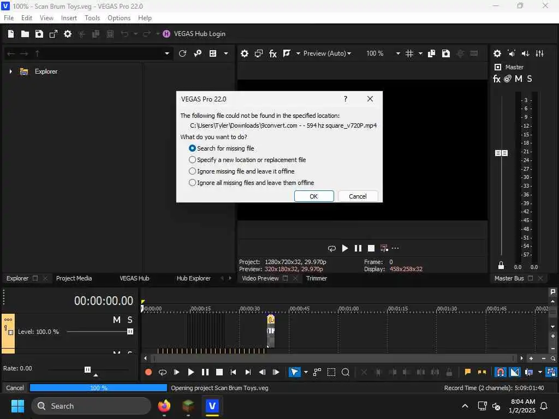This screenshot has height=419, width=559.
Task: Click the dialog help question mark
Action: [345, 99]
